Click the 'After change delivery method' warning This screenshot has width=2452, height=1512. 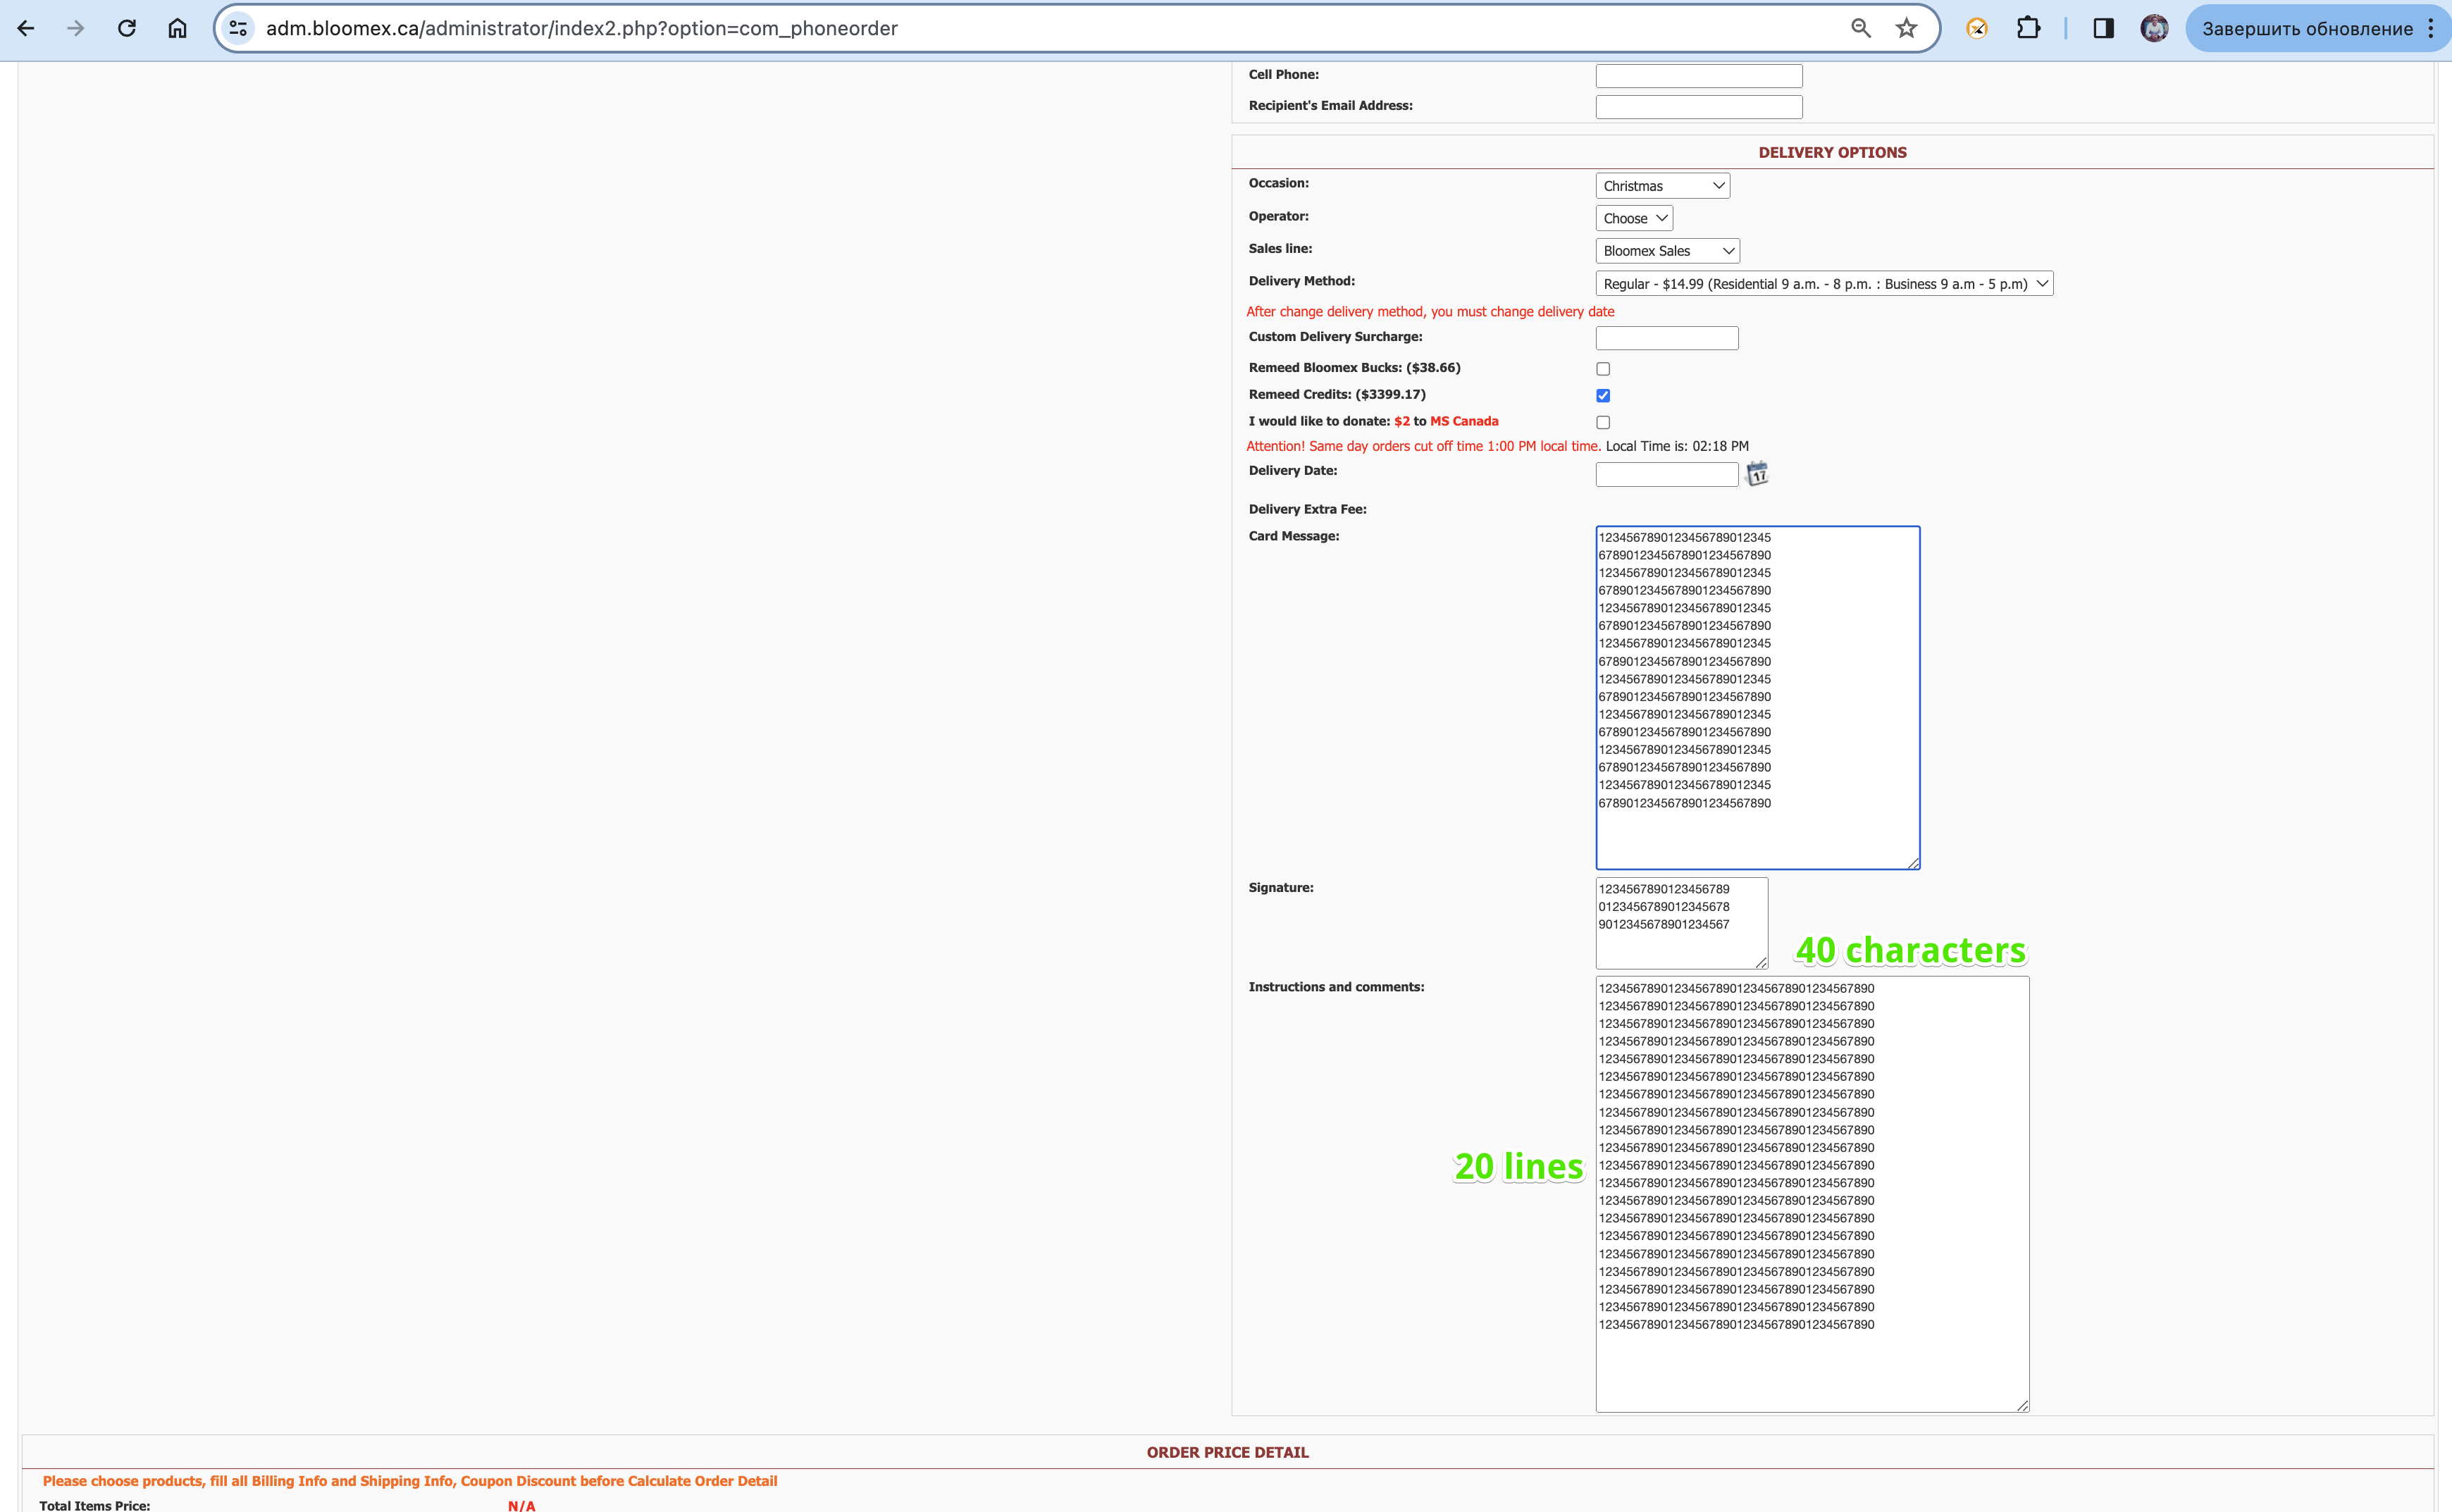coord(1430,312)
